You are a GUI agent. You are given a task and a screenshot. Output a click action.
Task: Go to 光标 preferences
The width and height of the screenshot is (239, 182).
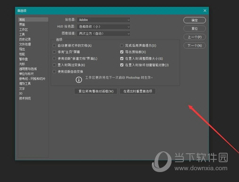(x=22, y=64)
